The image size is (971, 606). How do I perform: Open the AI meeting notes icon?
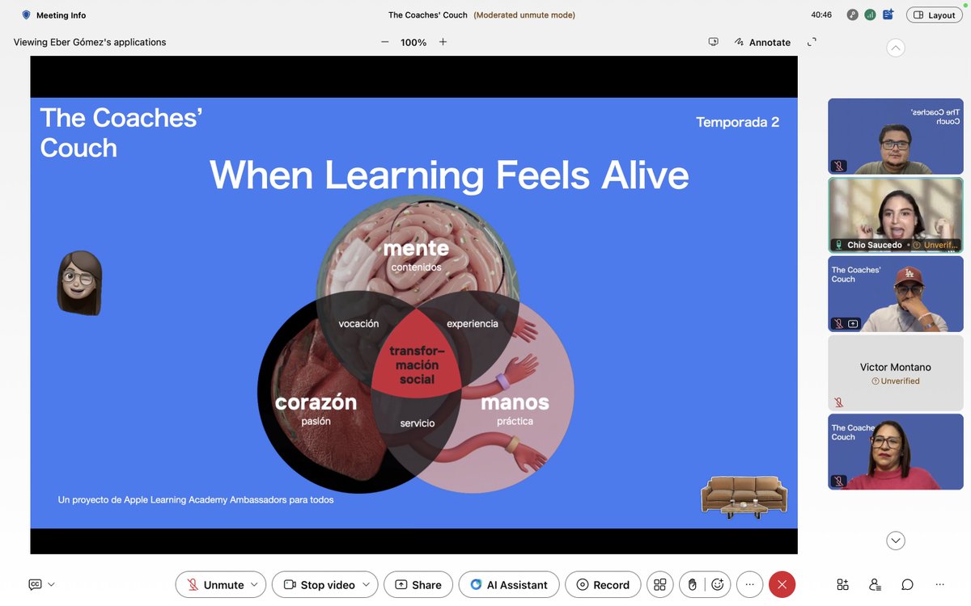[888, 15]
